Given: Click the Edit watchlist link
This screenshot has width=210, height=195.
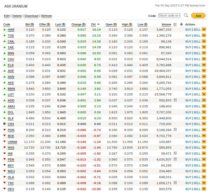Looking at the screenshot, I should pos(7,16).
